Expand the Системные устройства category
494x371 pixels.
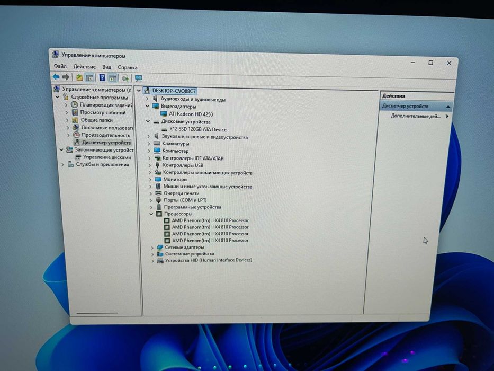coord(153,254)
